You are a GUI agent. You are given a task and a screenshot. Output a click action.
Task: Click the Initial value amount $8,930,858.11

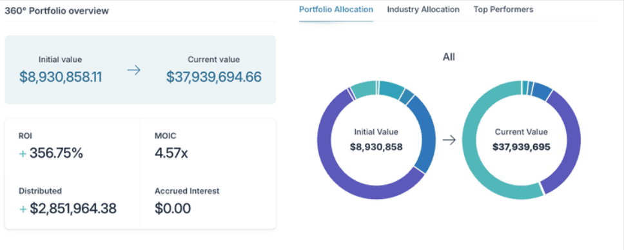tap(61, 77)
